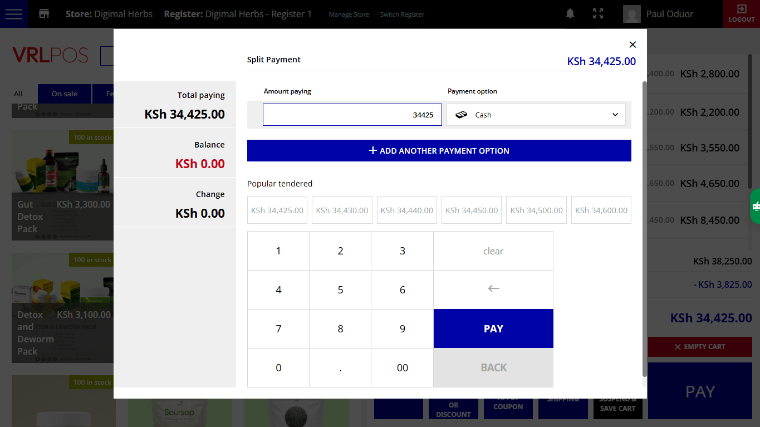Open the hamburger navigation menu
The width and height of the screenshot is (760, 427).
[x=13, y=14]
